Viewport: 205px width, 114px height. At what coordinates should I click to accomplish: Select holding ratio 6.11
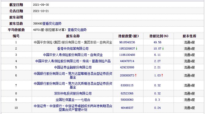tap(157, 55)
